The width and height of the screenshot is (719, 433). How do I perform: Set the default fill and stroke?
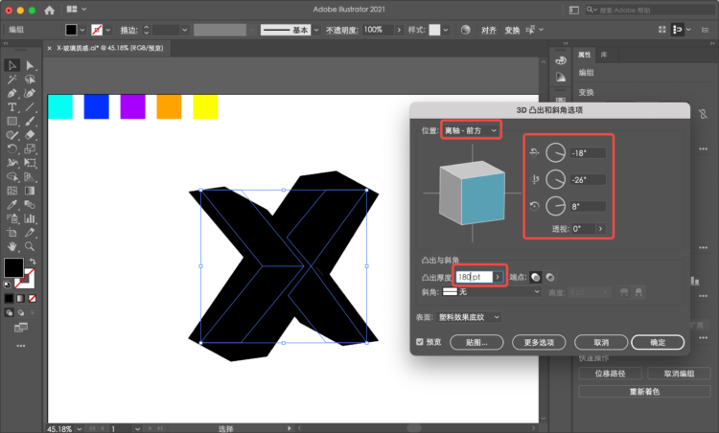(x=9, y=285)
